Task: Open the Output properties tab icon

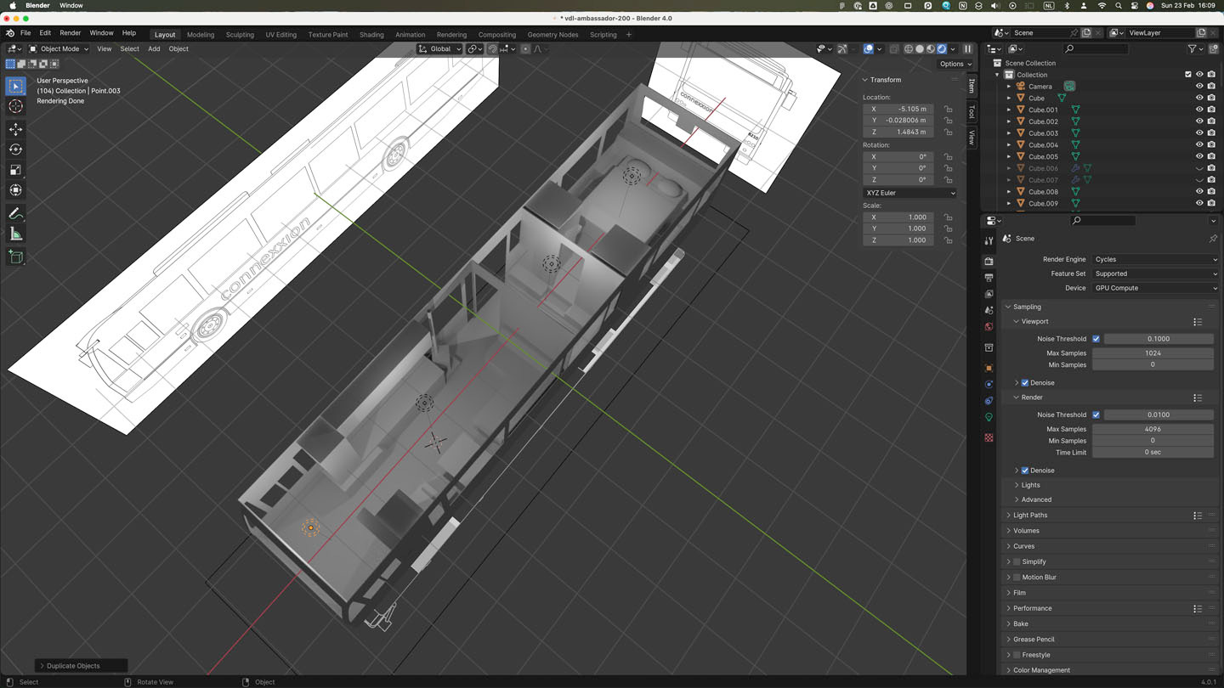Action: [989, 278]
